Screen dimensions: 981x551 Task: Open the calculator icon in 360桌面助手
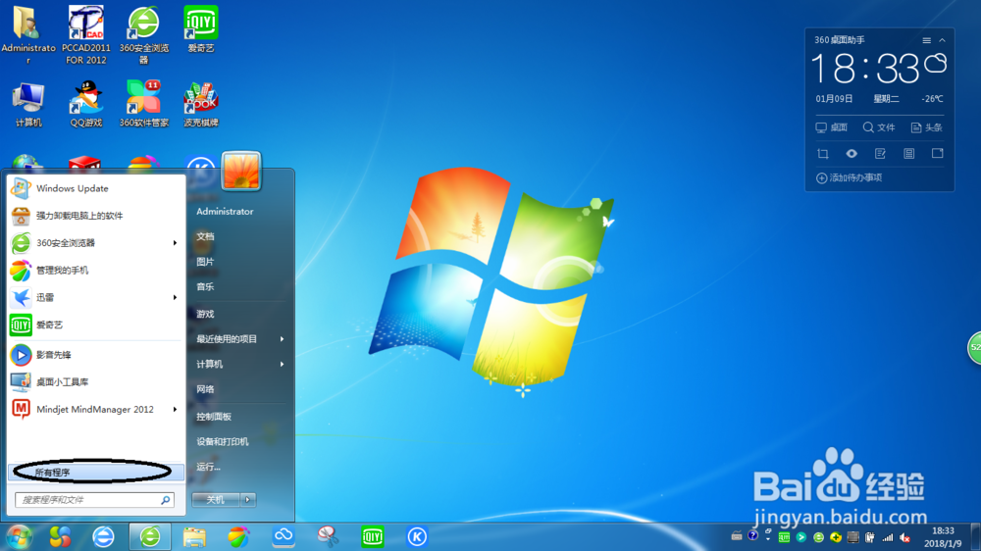[909, 154]
